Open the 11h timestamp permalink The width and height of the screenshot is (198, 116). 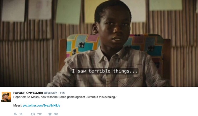click(x=62, y=93)
